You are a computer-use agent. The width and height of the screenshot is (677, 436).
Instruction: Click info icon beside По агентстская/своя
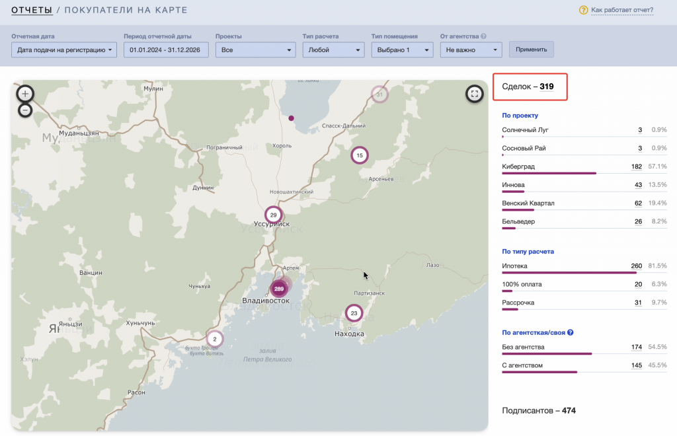click(x=570, y=332)
